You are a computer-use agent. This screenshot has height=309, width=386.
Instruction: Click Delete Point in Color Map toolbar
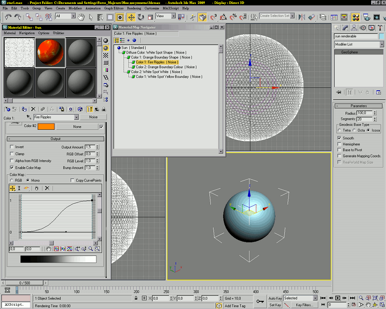pos(47,188)
